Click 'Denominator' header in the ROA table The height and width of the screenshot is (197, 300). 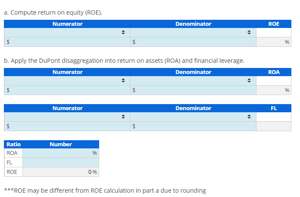pos(194,72)
